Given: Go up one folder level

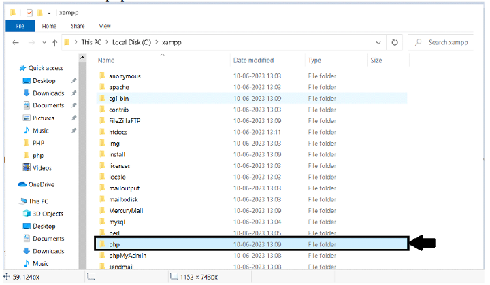Looking at the screenshot, I should [55, 42].
